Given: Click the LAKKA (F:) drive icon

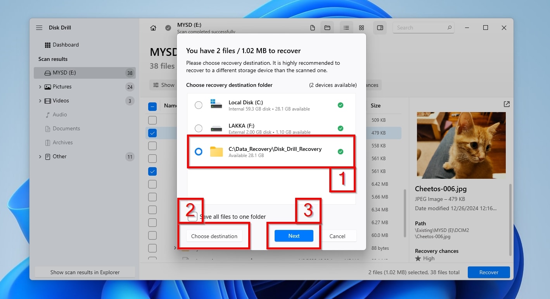Looking at the screenshot, I should pos(216,128).
